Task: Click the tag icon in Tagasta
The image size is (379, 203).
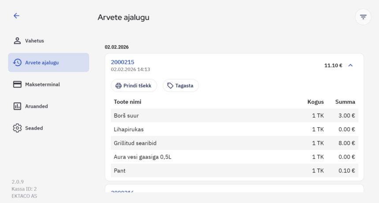Action: [170, 85]
